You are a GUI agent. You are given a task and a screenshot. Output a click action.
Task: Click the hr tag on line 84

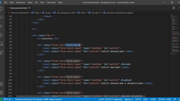pos(34,29)
